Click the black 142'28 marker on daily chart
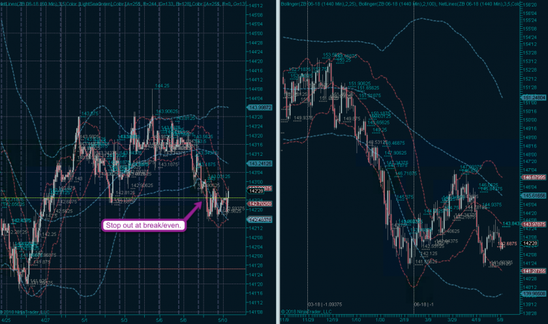The height and width of the screenshot is (324, 548). point(530,243)
